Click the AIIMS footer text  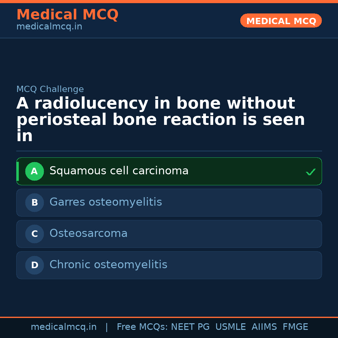(264, 327)
